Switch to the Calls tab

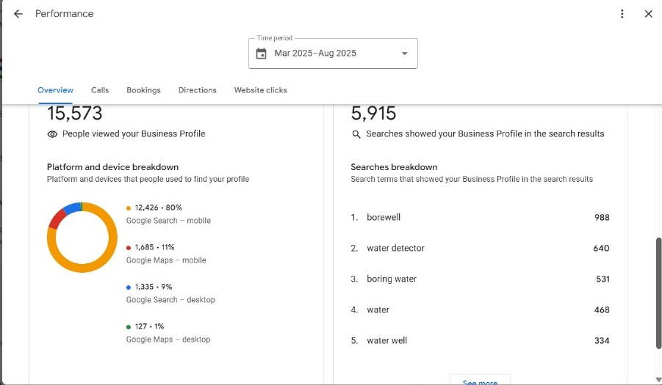100,90
